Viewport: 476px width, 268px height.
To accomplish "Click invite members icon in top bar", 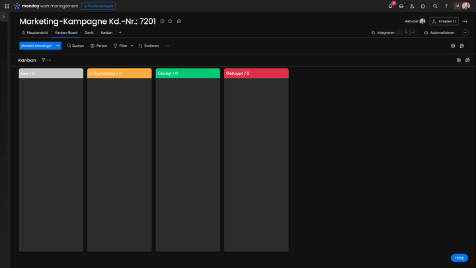I will 413,6.
